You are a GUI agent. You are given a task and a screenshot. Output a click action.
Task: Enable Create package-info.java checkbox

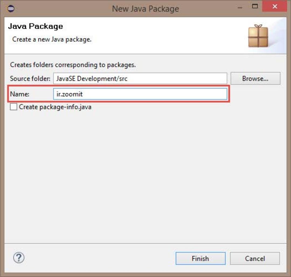(x=13, y=107)
